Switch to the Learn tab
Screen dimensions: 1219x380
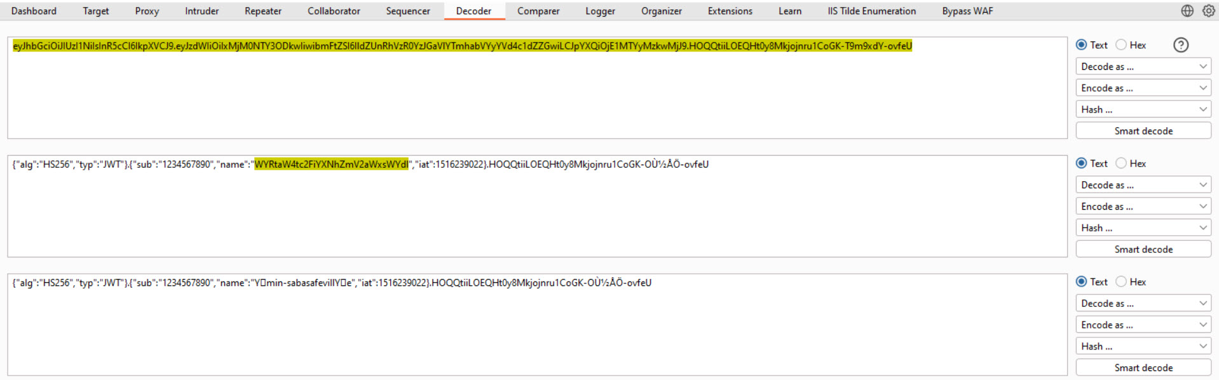[790, 11]
